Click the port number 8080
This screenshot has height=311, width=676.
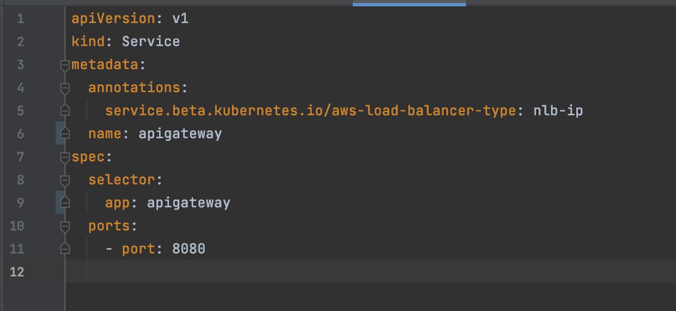click(189, 249)
